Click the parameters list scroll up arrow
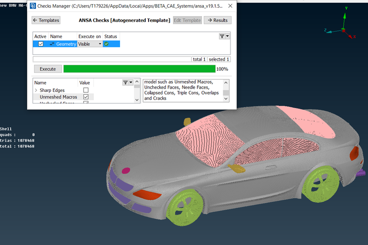Screen dimensions: 368x245 [x=137, y=81]
